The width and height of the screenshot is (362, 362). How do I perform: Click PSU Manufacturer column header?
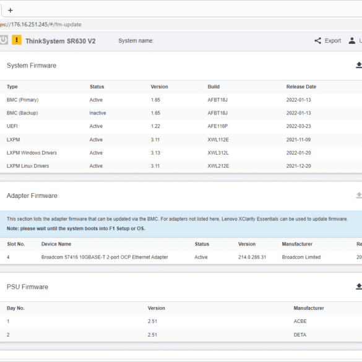tap(309, 308)
